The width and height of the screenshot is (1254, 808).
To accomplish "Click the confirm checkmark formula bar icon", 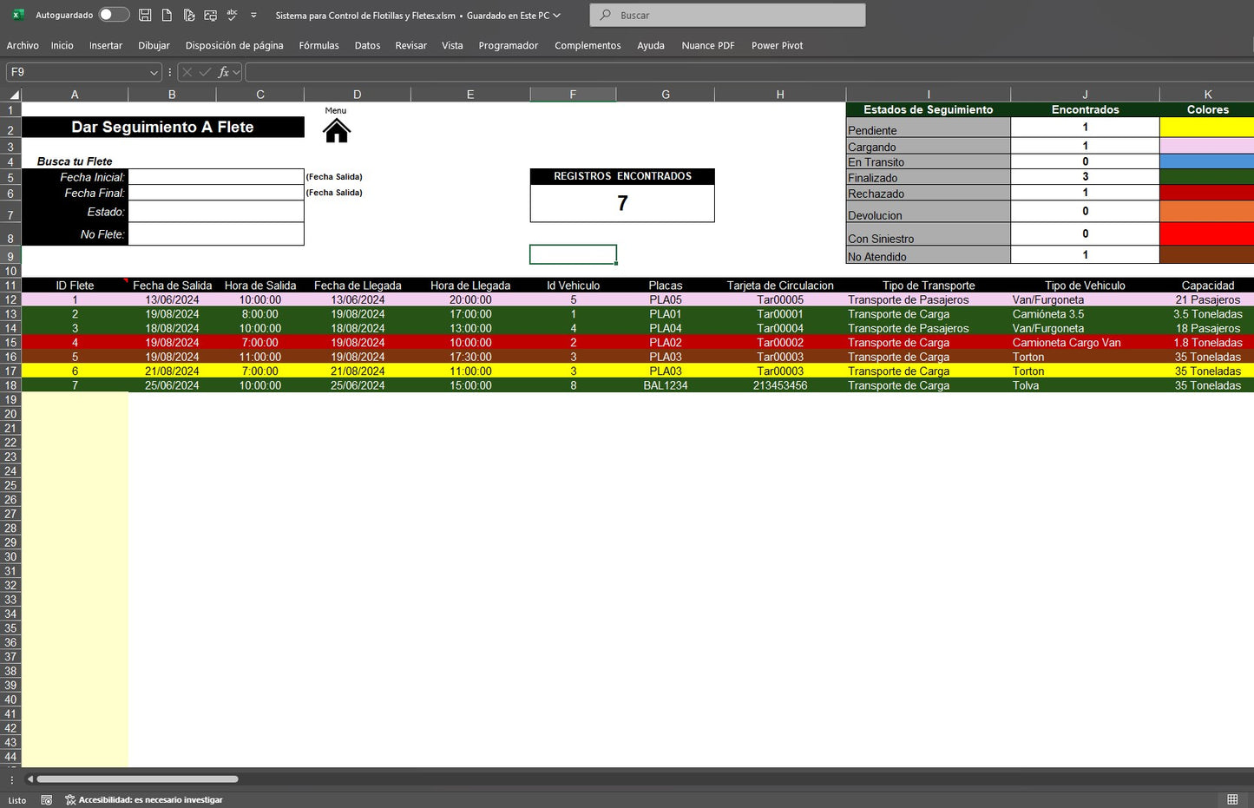I will pyautogui.click(x=205, y=72).
